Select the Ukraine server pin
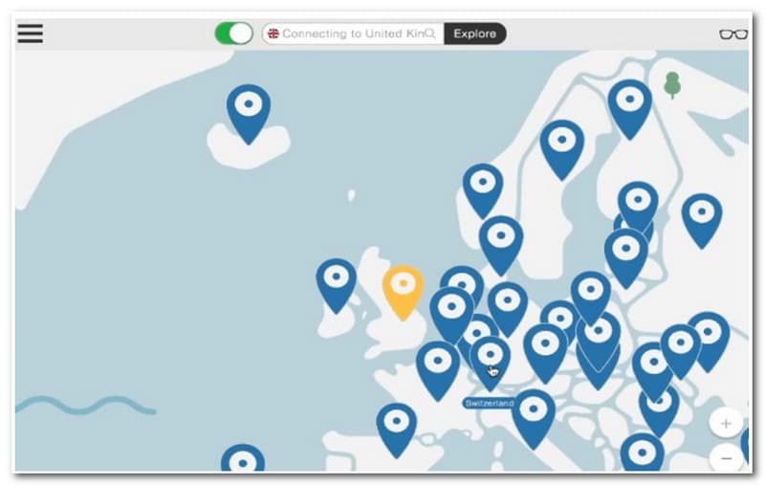 tap(708, 342)
